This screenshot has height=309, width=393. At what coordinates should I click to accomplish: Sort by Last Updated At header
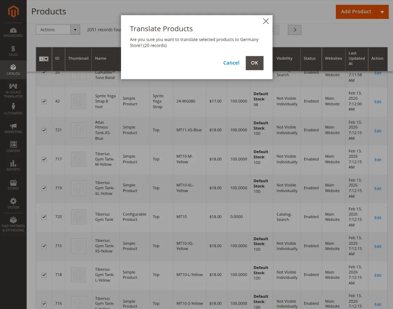[x=357, y=59]
